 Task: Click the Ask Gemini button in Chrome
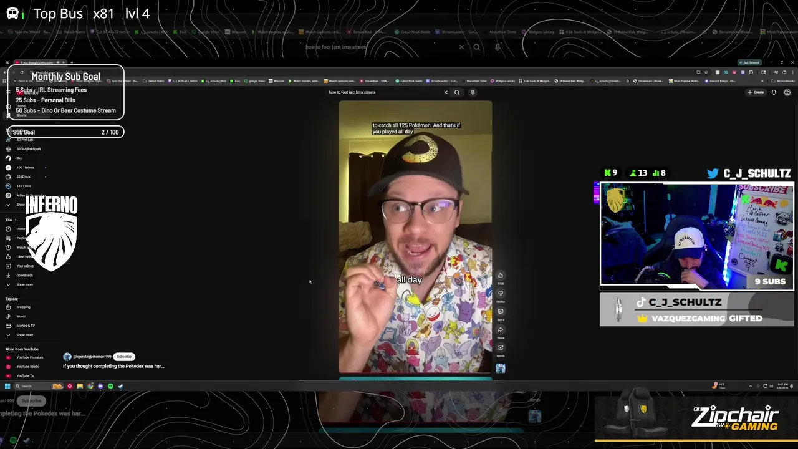[x=749, y=62]
